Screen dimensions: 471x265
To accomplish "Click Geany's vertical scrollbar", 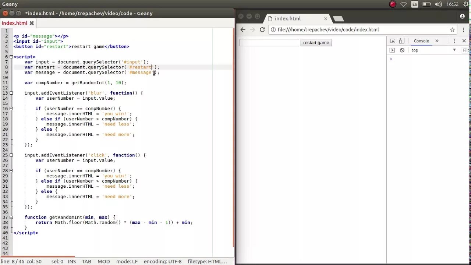I will point(234,138).
